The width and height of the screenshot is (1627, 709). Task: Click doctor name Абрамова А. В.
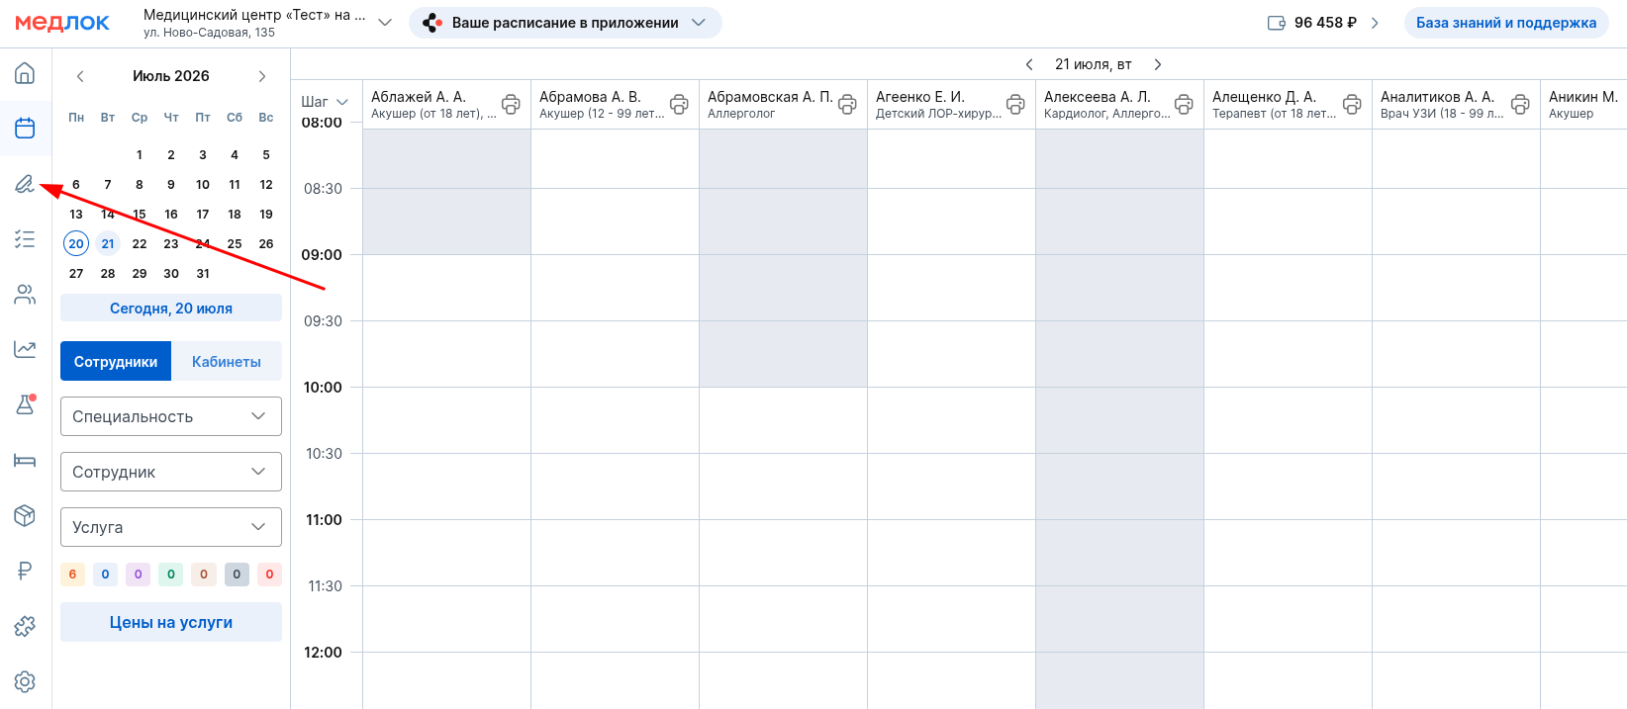point(590,97)
